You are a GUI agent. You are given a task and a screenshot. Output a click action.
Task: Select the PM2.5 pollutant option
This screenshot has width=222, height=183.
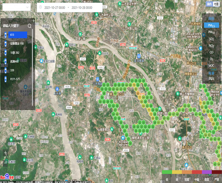212,25
